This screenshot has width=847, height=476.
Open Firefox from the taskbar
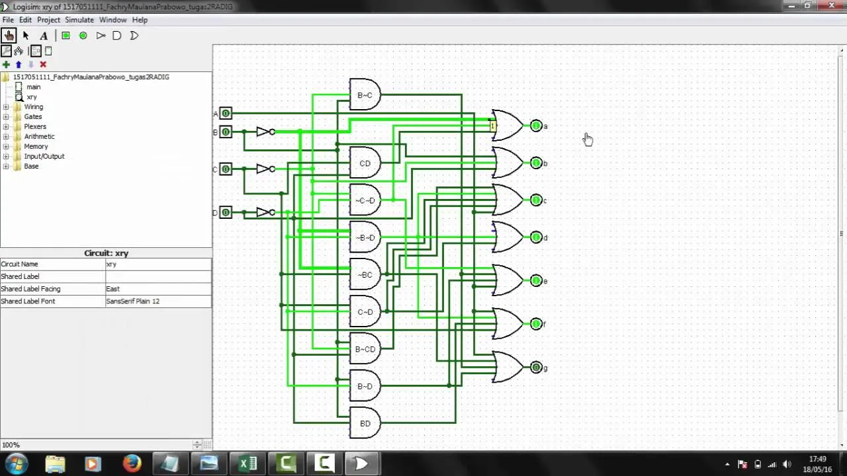pos(132,464)
